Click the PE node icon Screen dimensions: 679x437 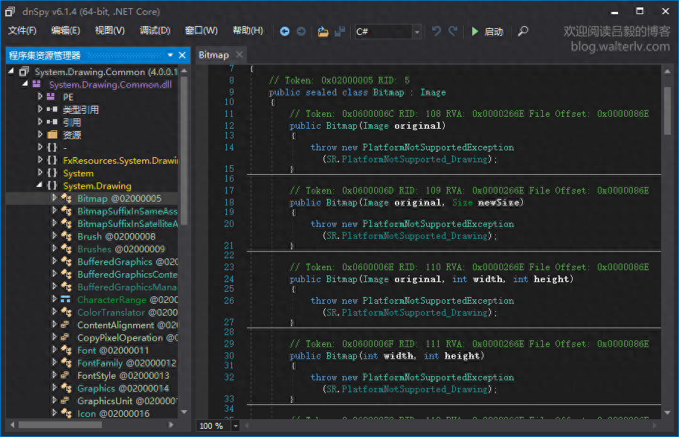51,96
